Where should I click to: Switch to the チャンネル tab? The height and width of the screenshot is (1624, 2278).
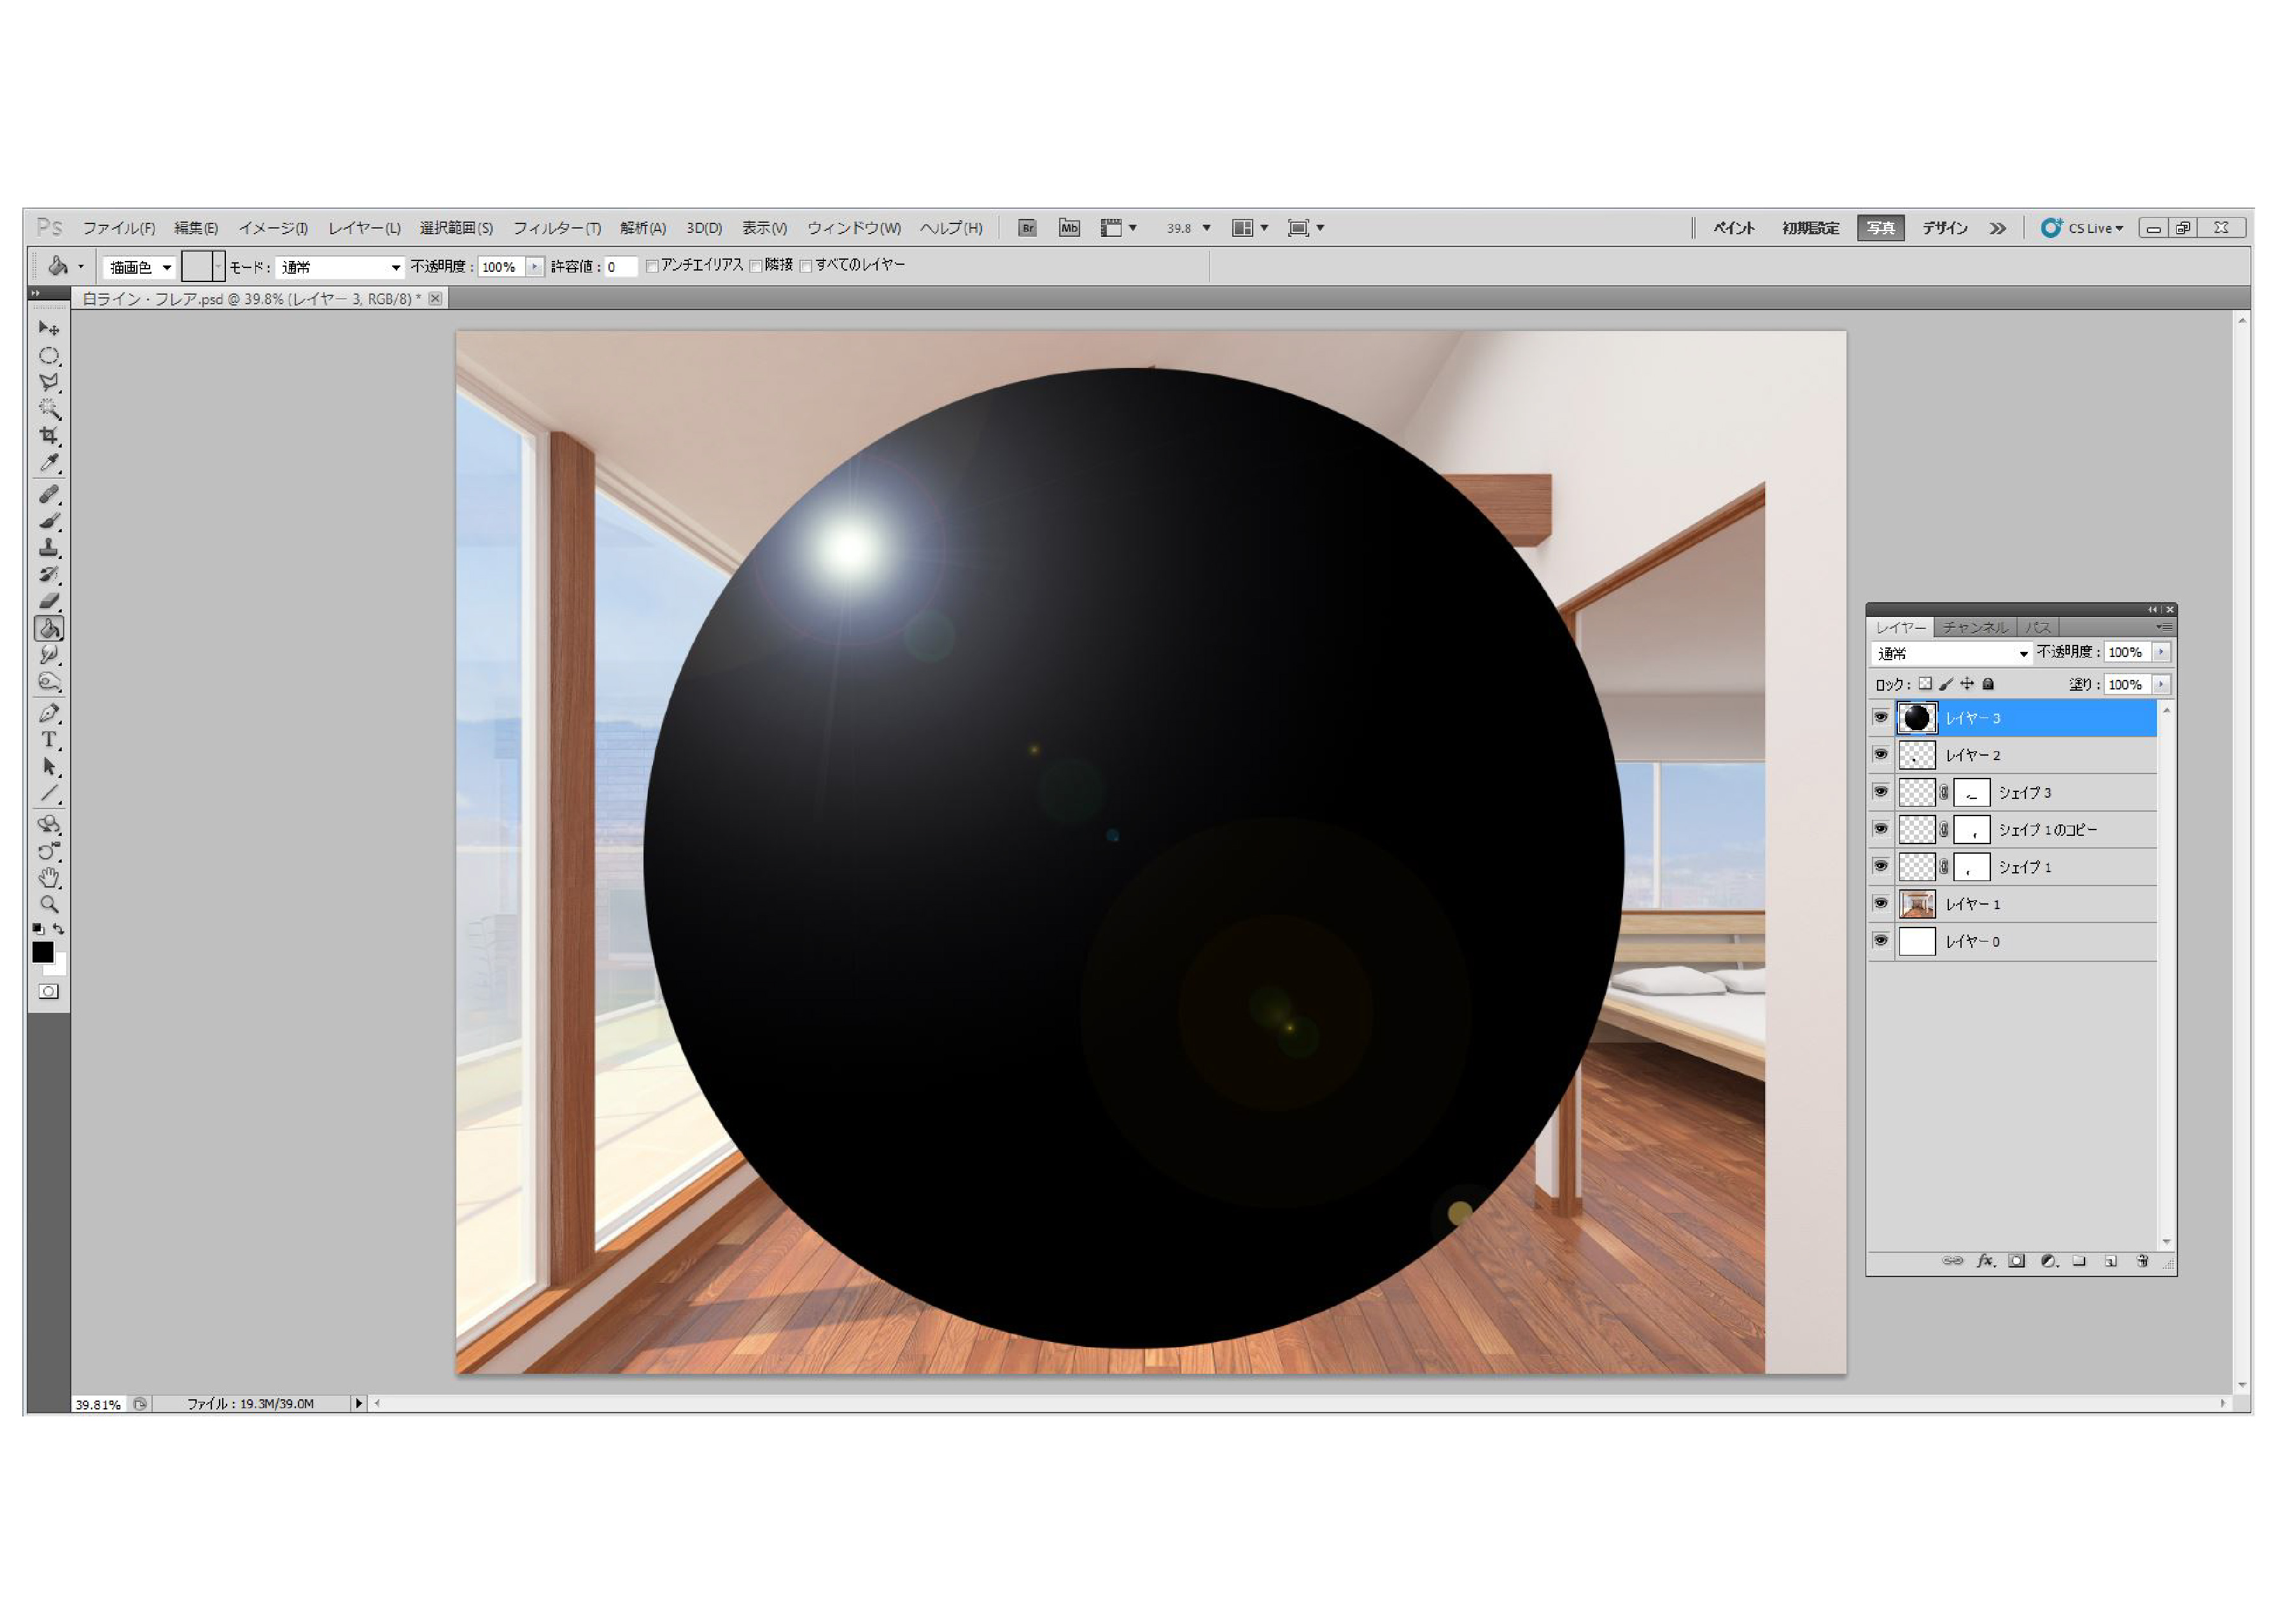pos(1974,627)
